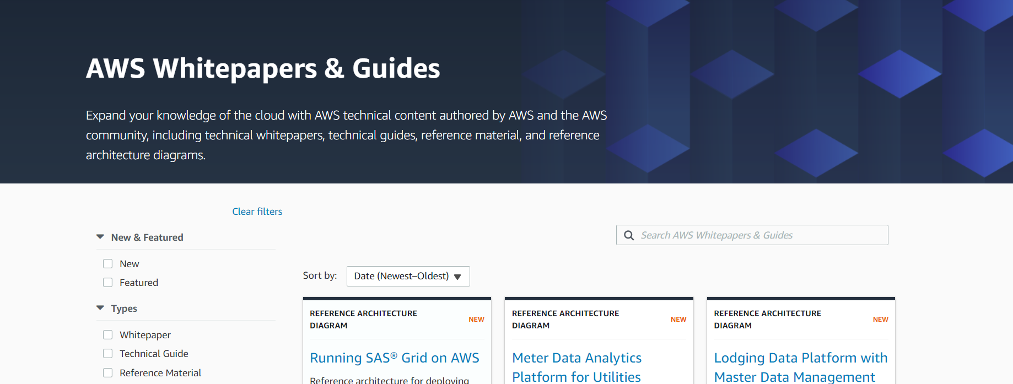Screen dimensions: 1013x384
Task: Select the Reference Material checkbox
Action: [x=108, y=373]
